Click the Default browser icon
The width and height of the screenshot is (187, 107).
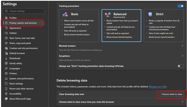(x=6, y=53)
